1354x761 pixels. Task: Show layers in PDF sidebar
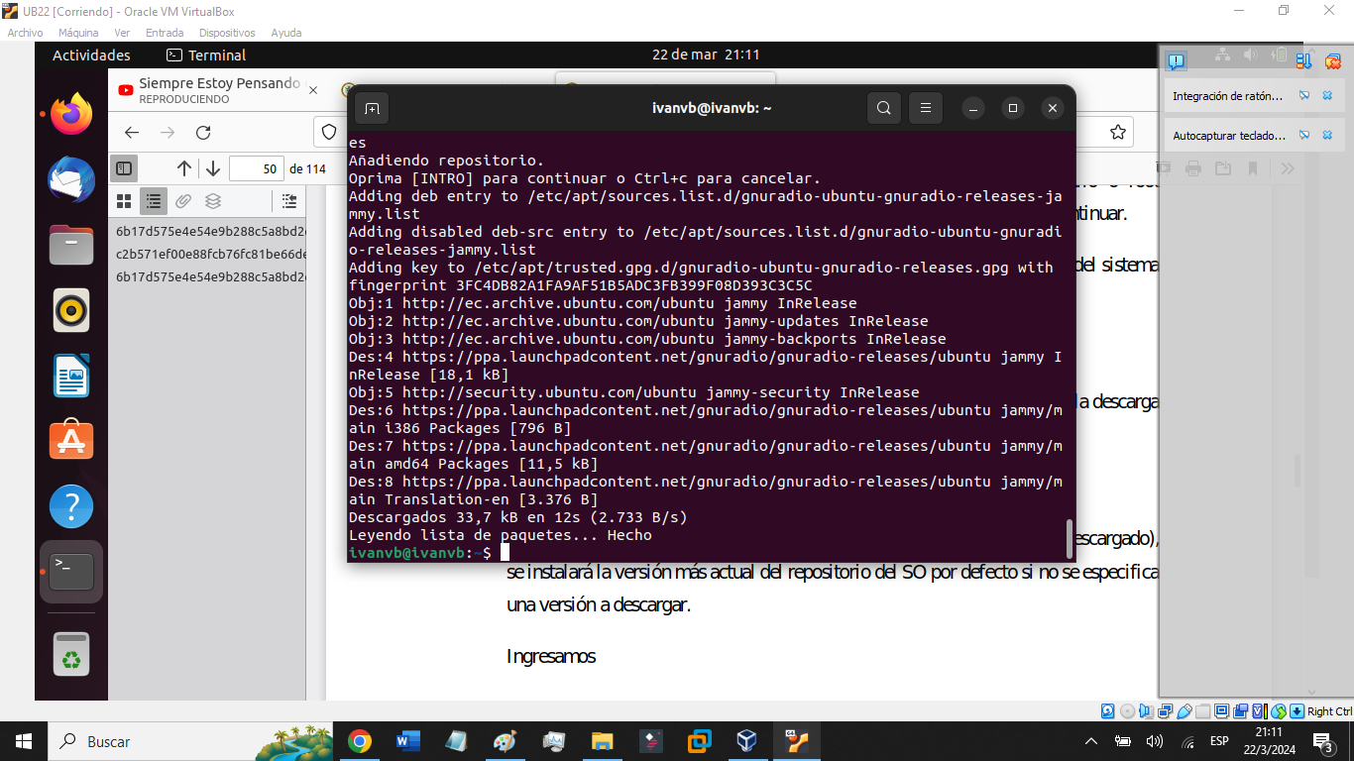(213, 201)
